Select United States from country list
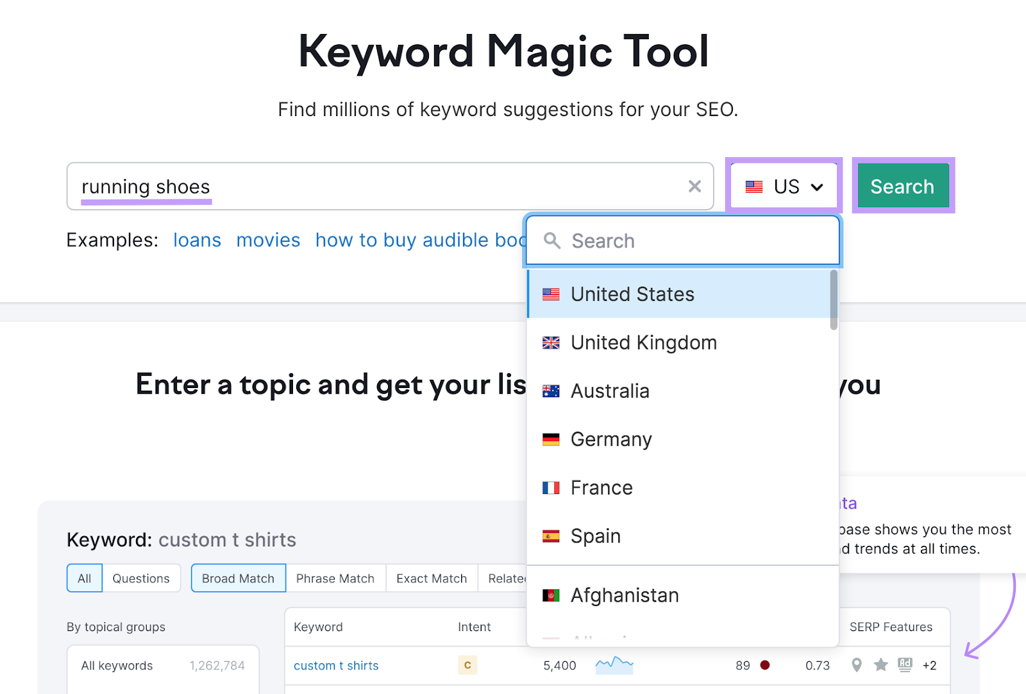 point(678,294)
